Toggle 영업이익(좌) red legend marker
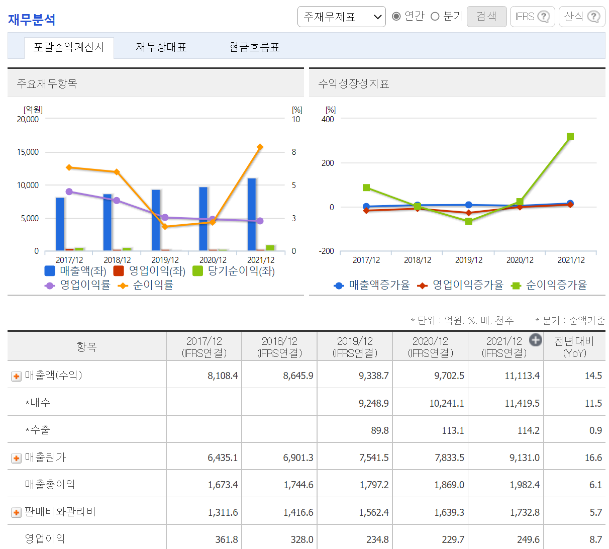 coord(119,271)
